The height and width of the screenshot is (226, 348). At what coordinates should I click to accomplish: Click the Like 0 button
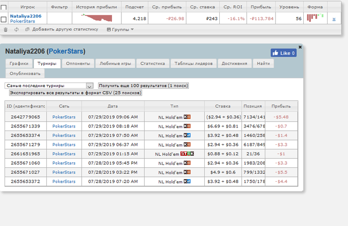pyautogui.click(x=284, y=53)
